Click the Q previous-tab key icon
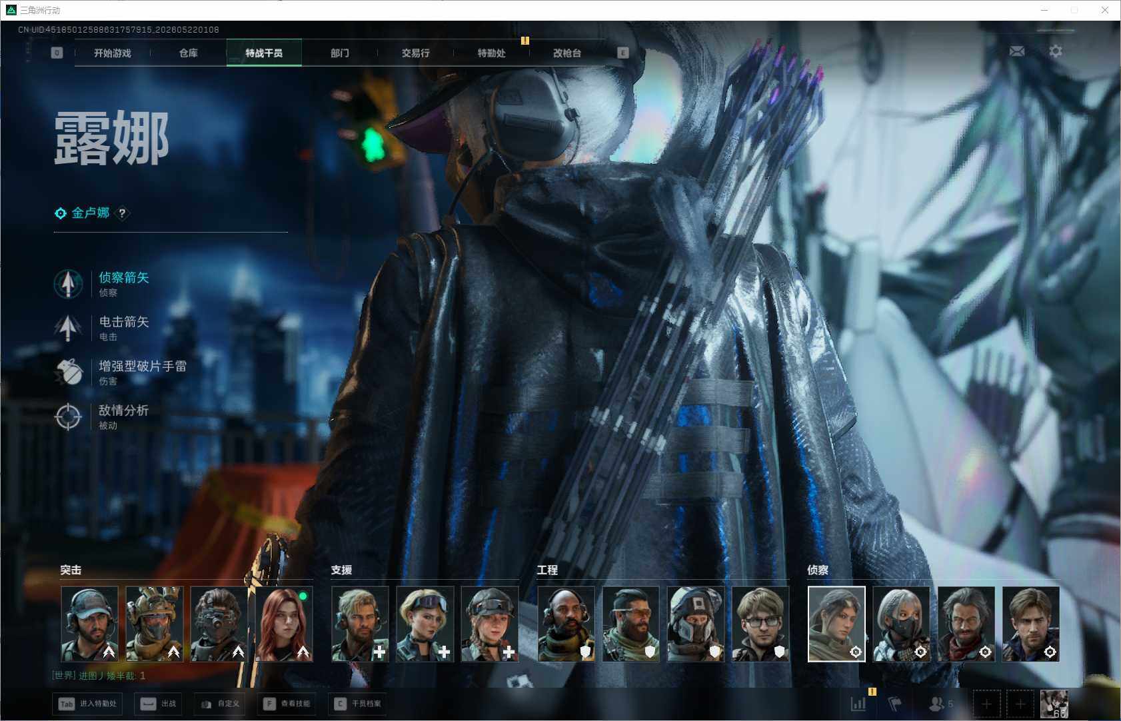The image size is (1121, 721). pyautogui.click(x=57, y=53)
